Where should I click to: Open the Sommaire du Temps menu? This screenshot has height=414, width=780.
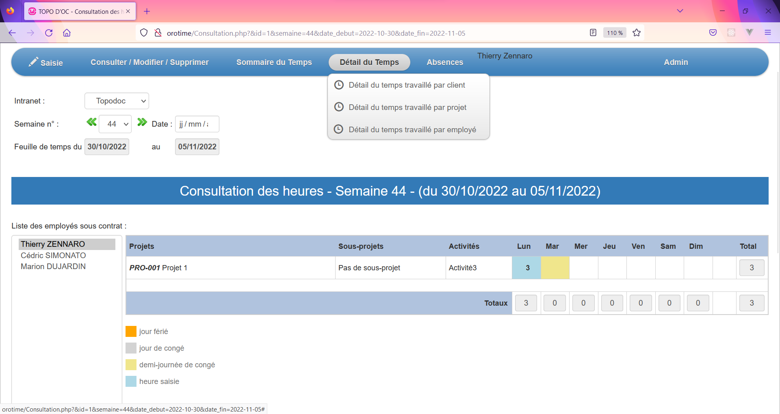274,63
